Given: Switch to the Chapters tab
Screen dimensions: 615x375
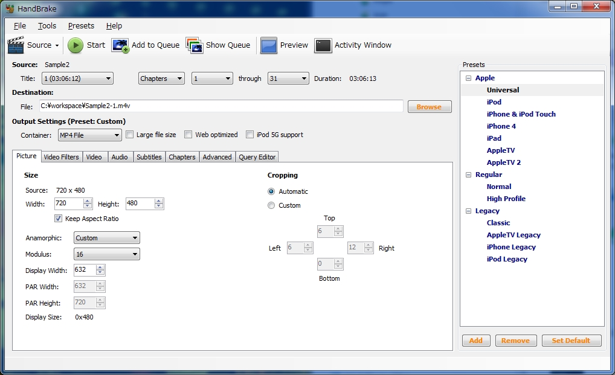Looking at the screenshot, I should point(182,157).
